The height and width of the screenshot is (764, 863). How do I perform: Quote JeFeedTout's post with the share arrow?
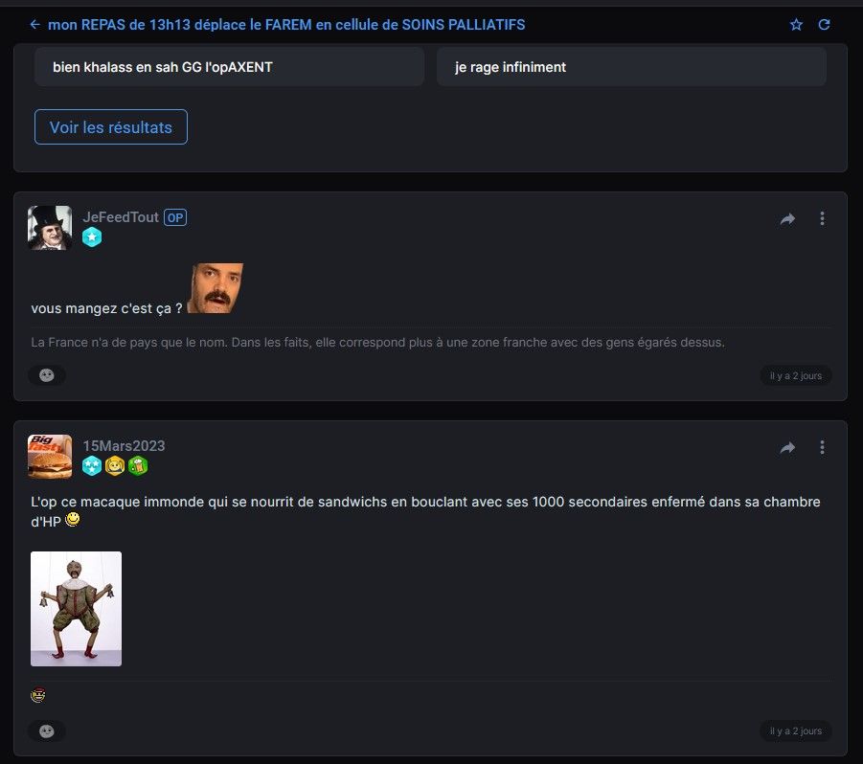787,219
